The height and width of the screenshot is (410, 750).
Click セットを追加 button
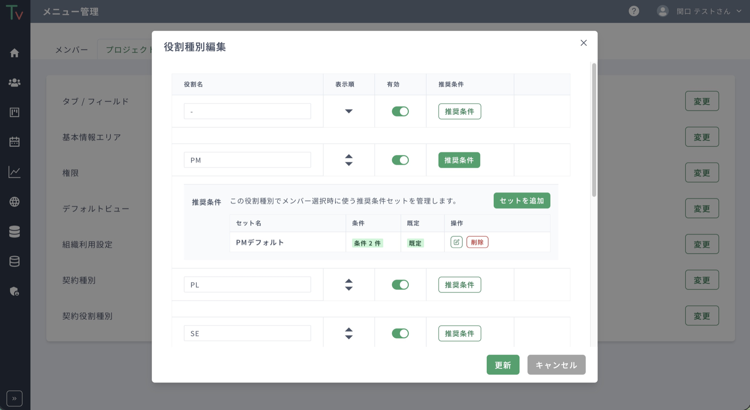[x=522, y=201]
